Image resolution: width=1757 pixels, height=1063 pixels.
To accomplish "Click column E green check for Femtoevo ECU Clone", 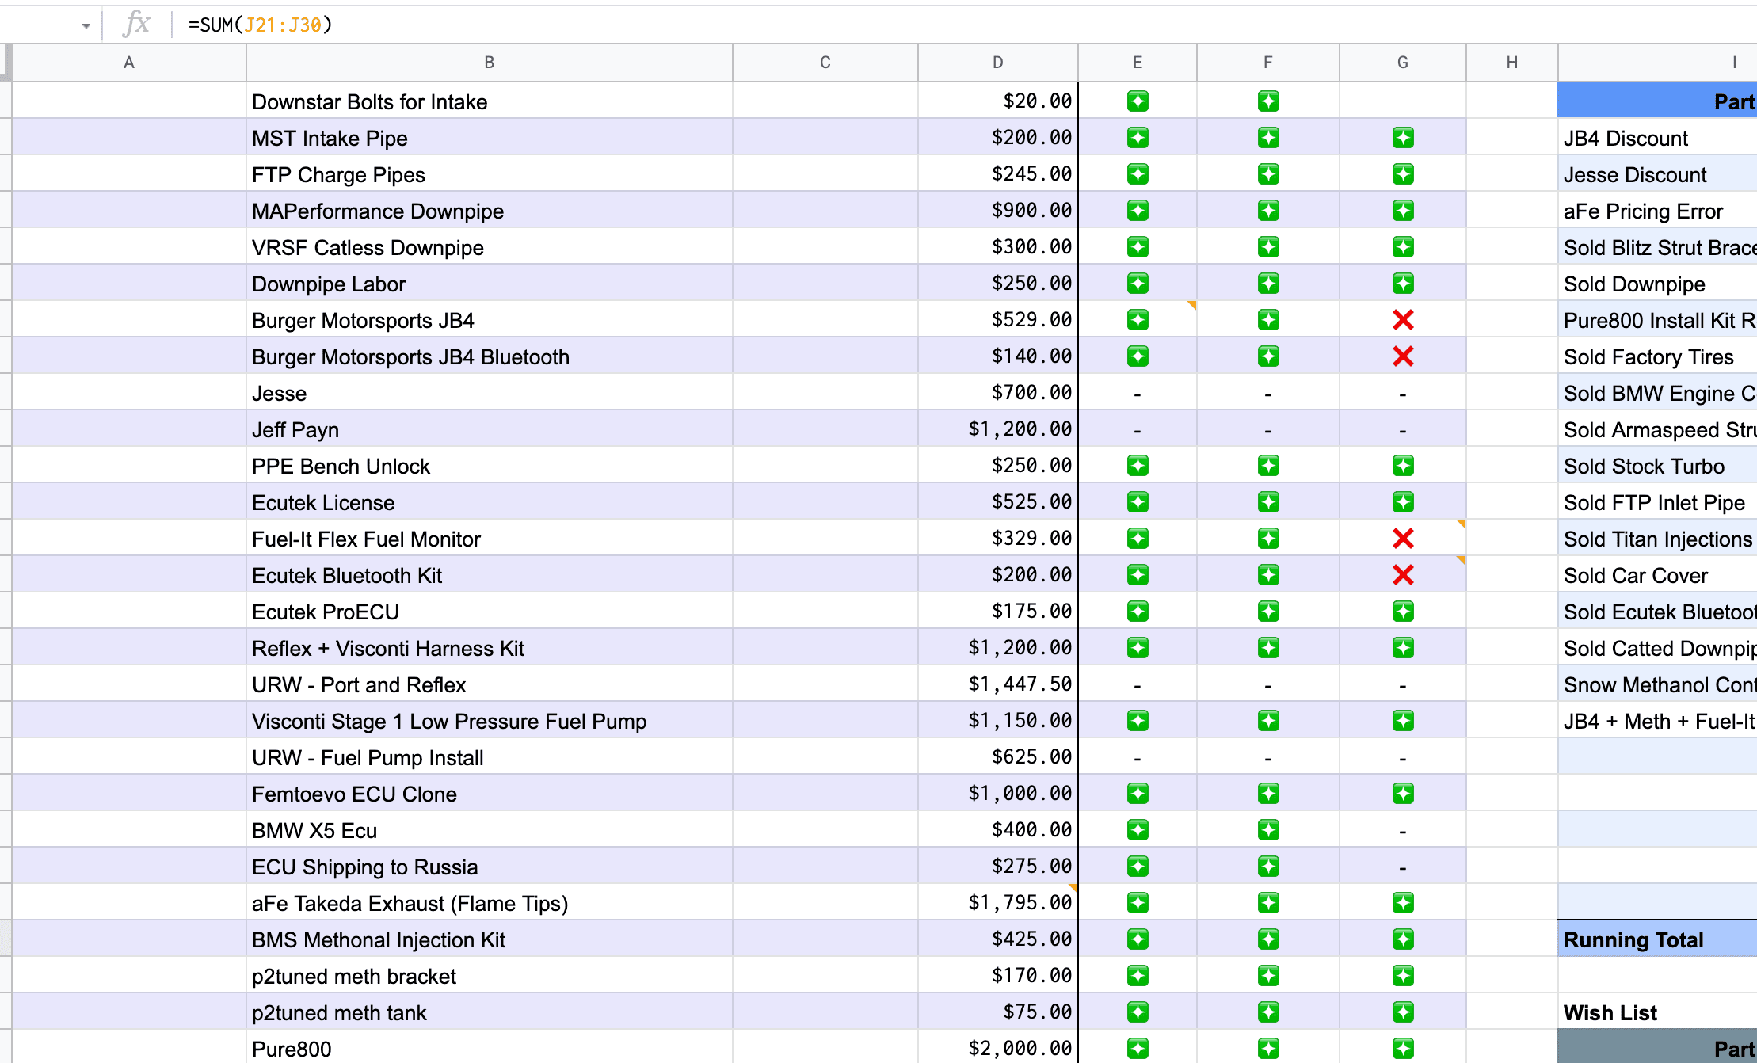I will pyautogui.click(x=1138, y=794).
